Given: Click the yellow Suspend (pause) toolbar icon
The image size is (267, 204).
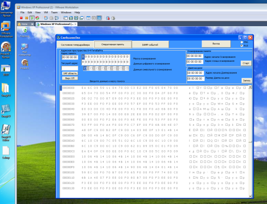Looking at the screenshot, I should coord(27,18).
